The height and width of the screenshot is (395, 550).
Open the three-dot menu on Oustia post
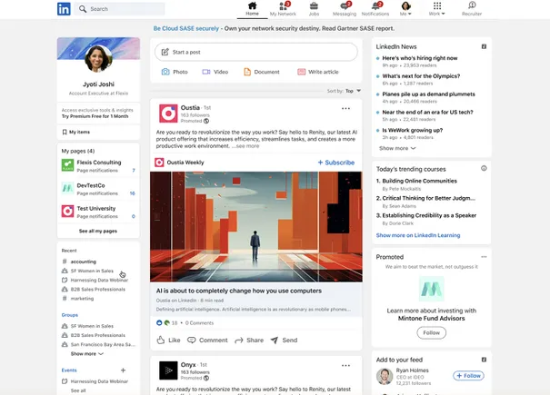click(x=345, y=108)
